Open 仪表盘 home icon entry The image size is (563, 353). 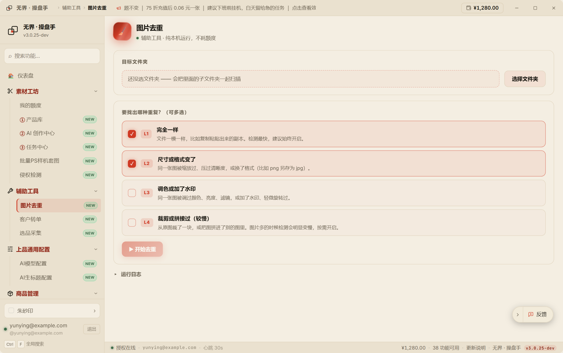pyautogui.click(x=11, y=76)
